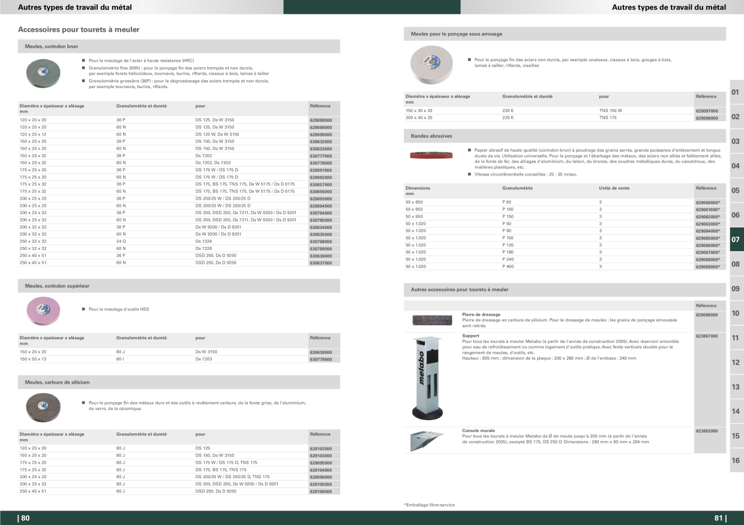744x525 pixels.
Task: Click the 'Meules, corindon brun' section header
Action: (179, 46)
